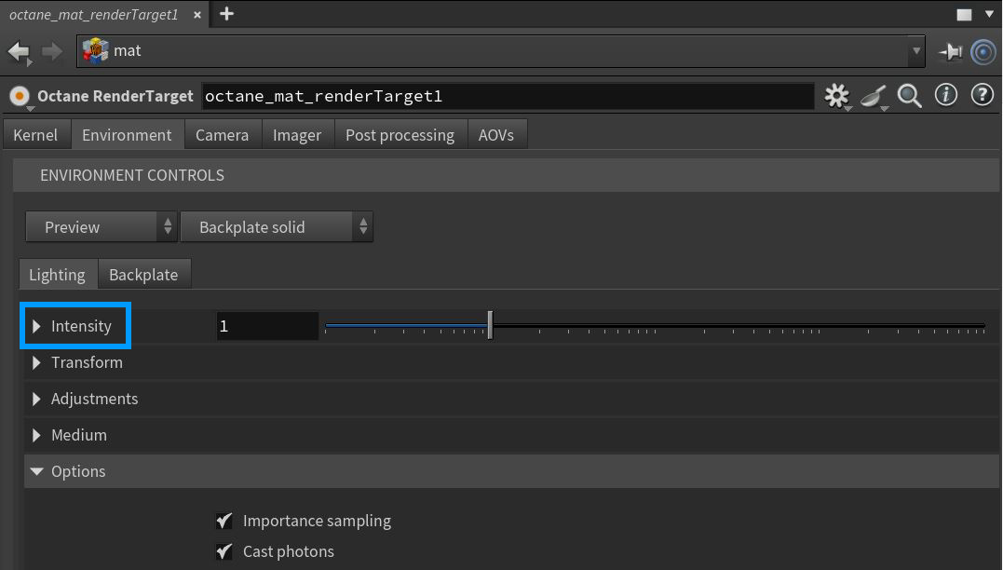Image resolution: width=1003 pixels, height=570 pixels.
Task: Click the node name input field
Action: click(508, 96)
